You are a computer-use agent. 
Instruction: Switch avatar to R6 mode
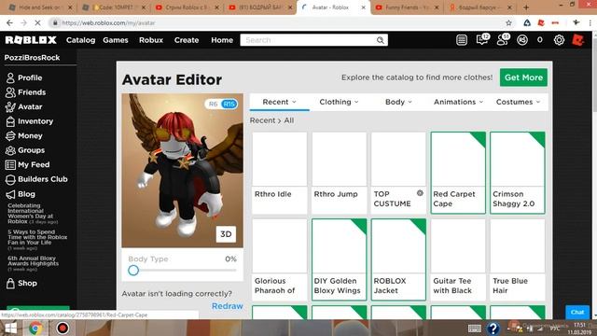coord(213,104)
